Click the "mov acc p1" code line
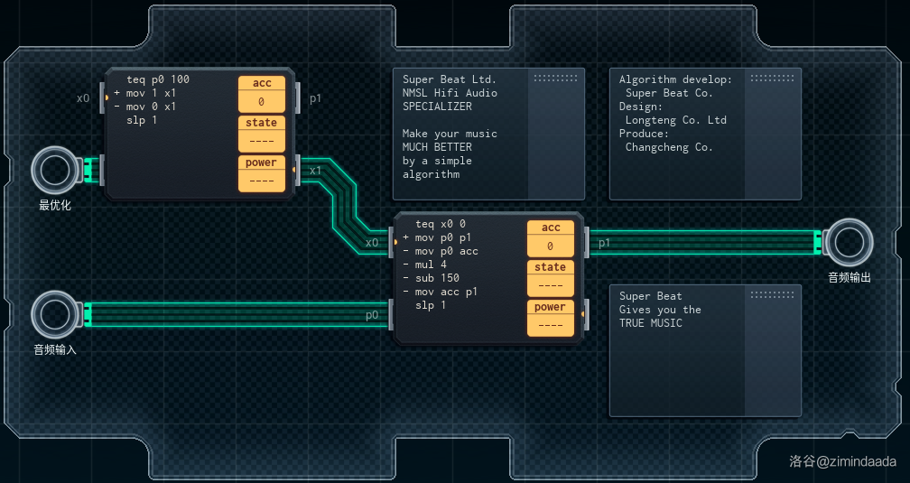Screen dimensions: 910x483 (x=446, y=292)
